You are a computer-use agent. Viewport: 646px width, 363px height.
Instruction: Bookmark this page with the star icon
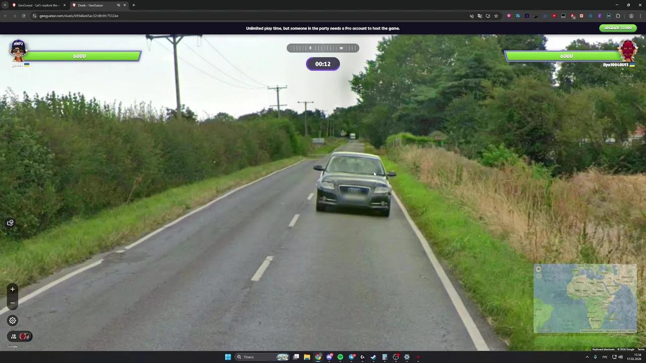point(496,16)
